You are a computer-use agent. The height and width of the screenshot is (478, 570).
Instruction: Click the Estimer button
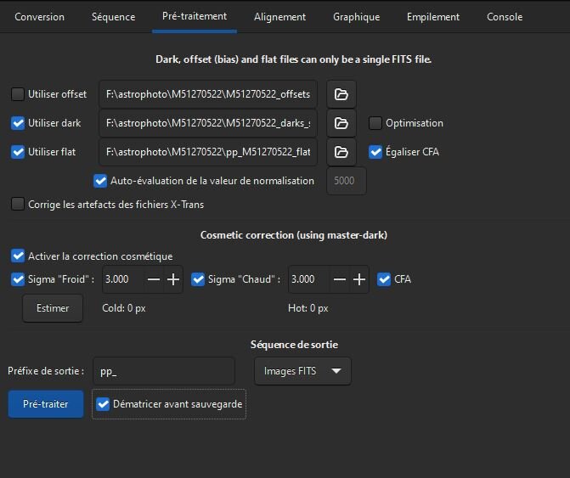53,308
